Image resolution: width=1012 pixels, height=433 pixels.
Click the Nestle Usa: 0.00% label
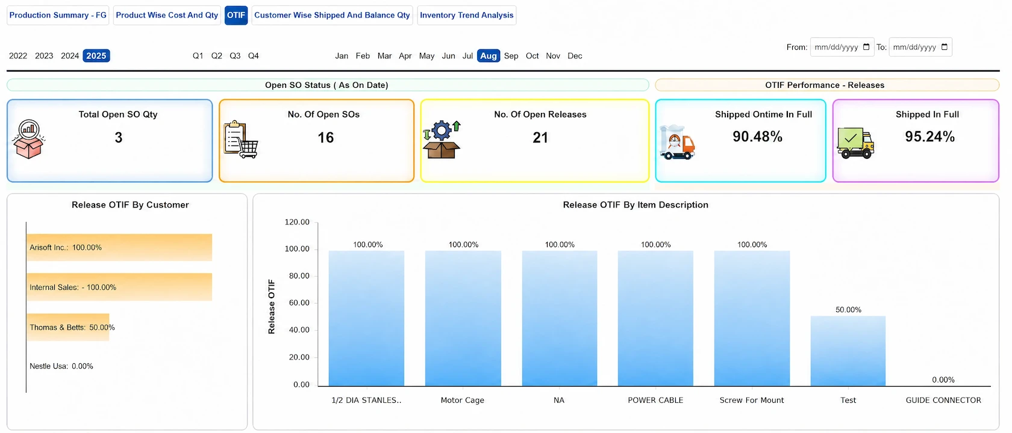61,366
